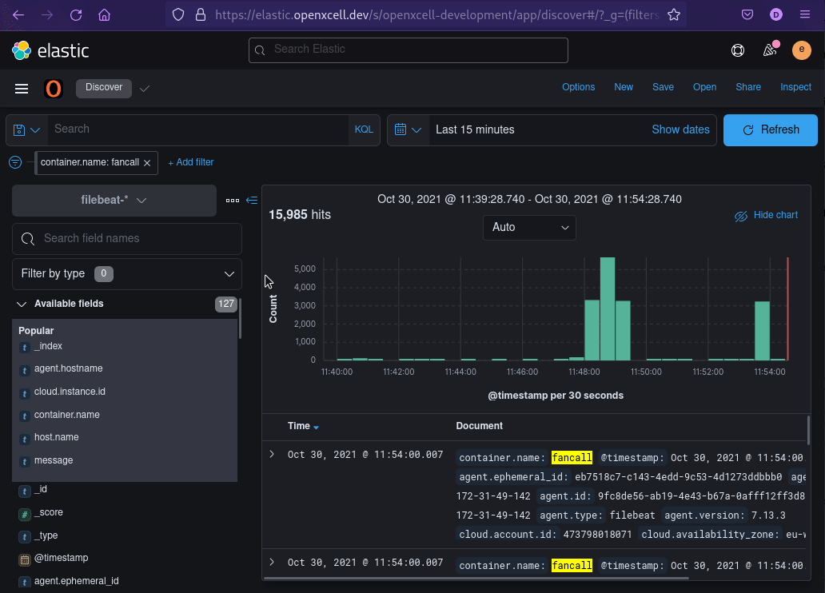Click the Refresh button
Image resolution: width=825 pixels, height=593 pixels.
(770, 130)
